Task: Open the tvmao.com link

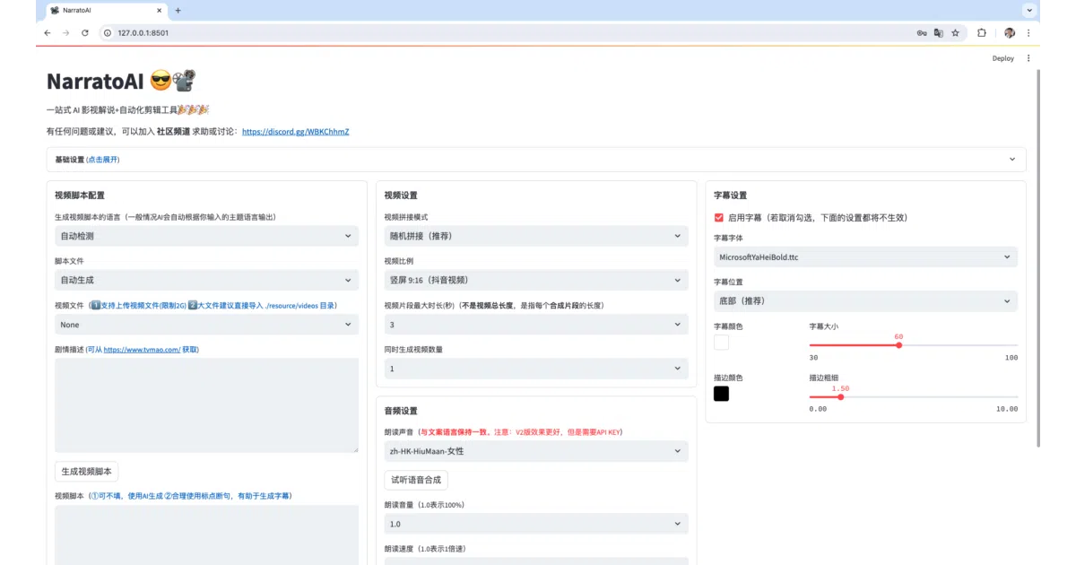Action: click(x=142, y=349)
